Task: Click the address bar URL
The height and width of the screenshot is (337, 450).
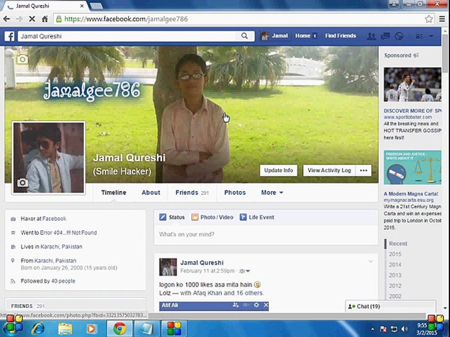Action: coord(126,19)
